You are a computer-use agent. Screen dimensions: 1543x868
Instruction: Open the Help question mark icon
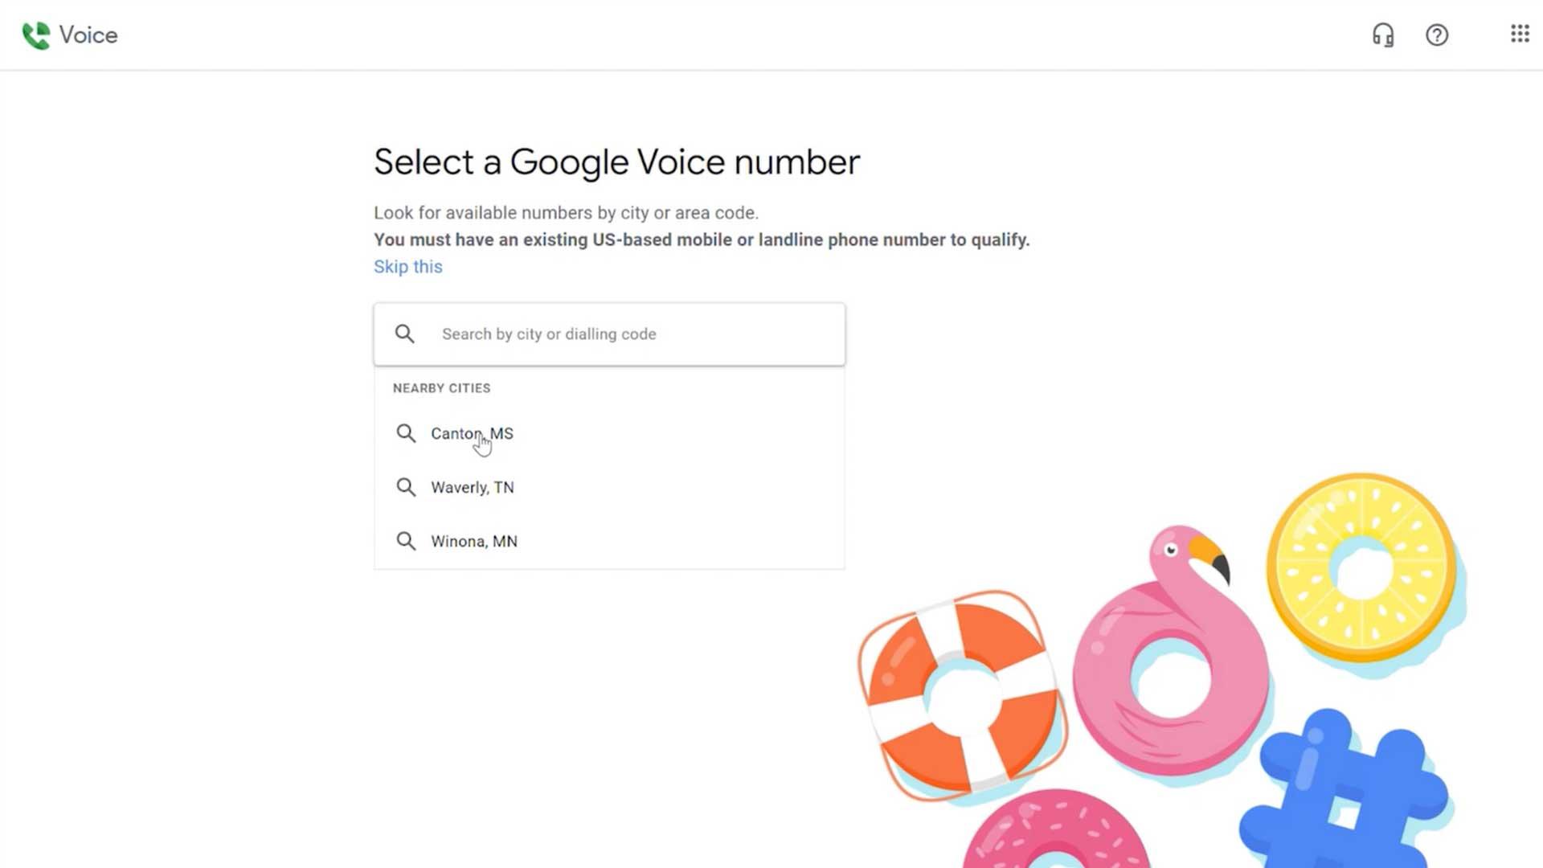[1437, 35]
